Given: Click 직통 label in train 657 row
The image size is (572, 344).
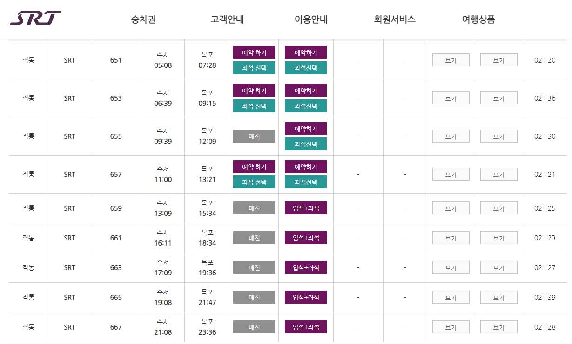Looking at the screenshot, I should point(28,174).
